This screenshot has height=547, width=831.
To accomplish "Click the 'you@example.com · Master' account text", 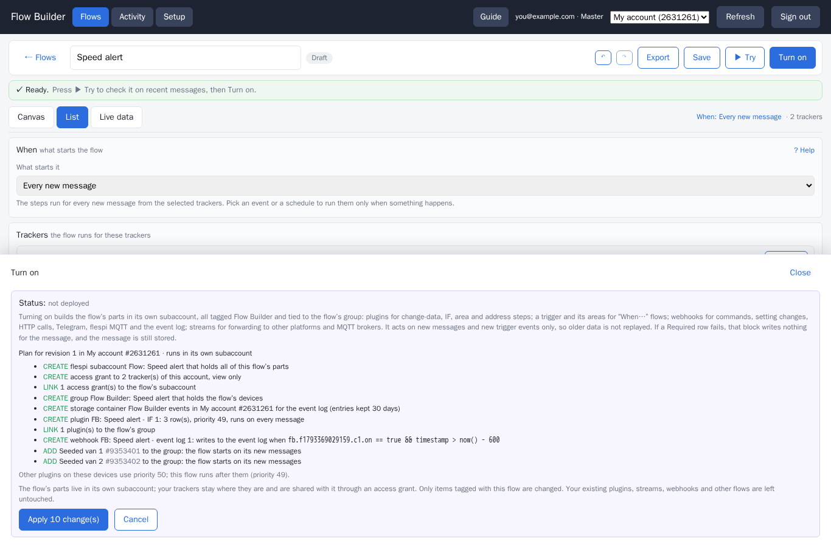I will pyautogui.click(x=559, y=17).
